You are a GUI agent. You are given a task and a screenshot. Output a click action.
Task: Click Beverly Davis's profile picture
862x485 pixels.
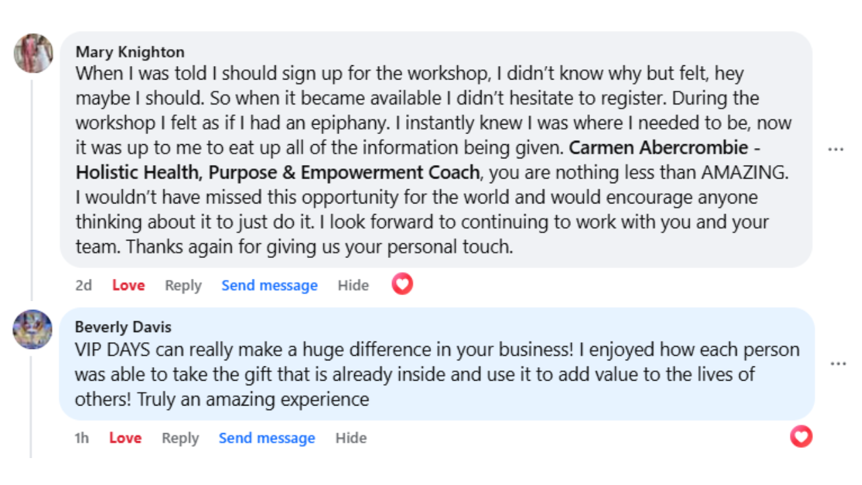coord(32,329)
